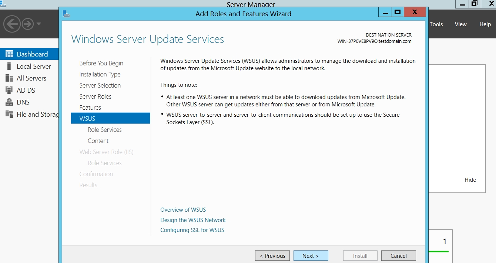496x263 pixels.
Task: Hide the welcome tile panel
Action: click(x=470, y=180)
